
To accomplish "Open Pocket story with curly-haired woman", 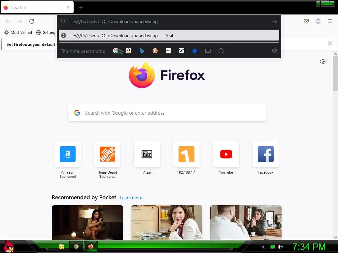I will click(x=167, y=222).
